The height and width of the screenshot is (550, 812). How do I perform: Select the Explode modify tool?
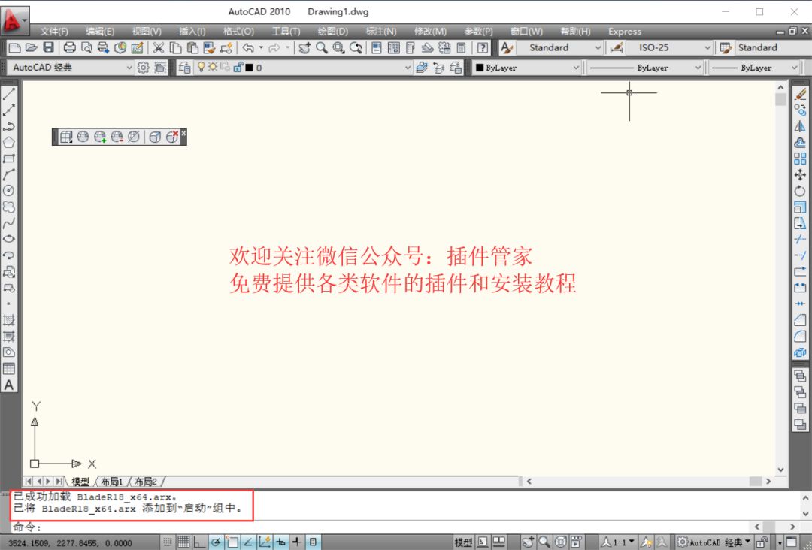pyautogui.click(x=800, y=352)
